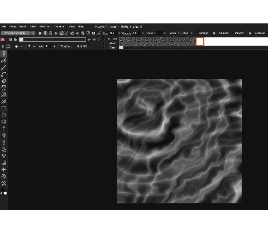Open the Animation menu

(59, 27)
